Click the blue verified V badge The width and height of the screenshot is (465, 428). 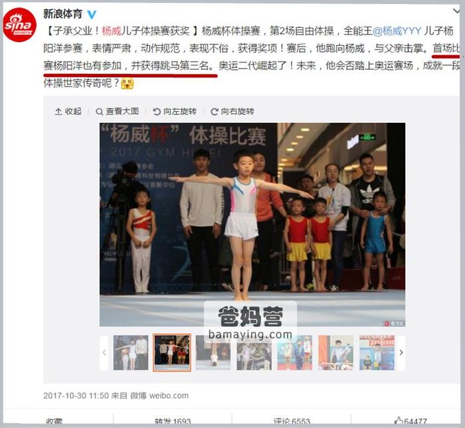coord(92,14)
